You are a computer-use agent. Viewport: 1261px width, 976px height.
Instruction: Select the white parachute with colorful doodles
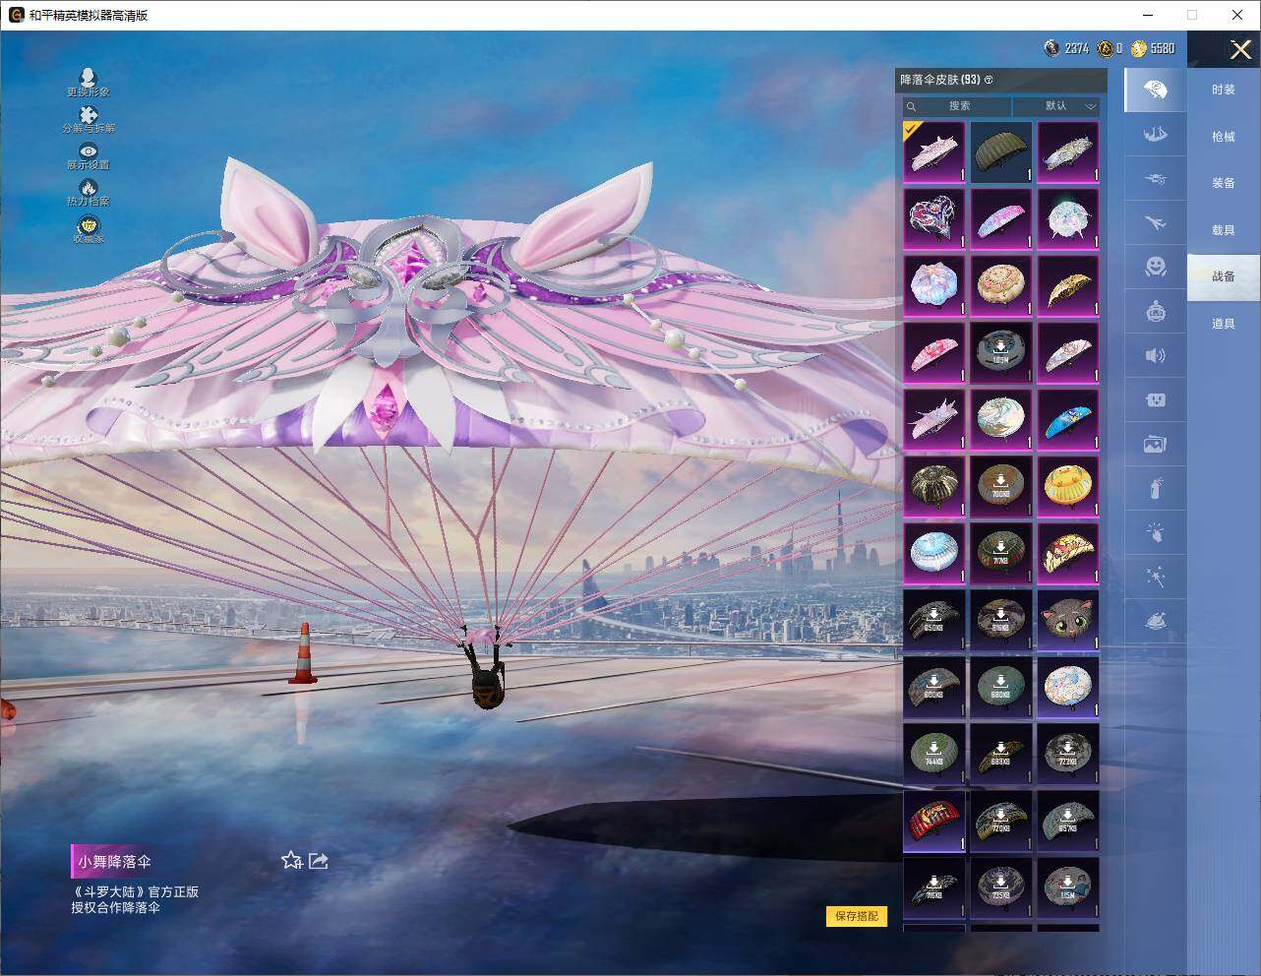coord(1067,688)
